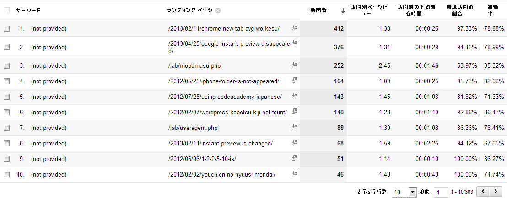Tick the checkbox for row 1
Screen dimensions: 507x199
[6, 29]
